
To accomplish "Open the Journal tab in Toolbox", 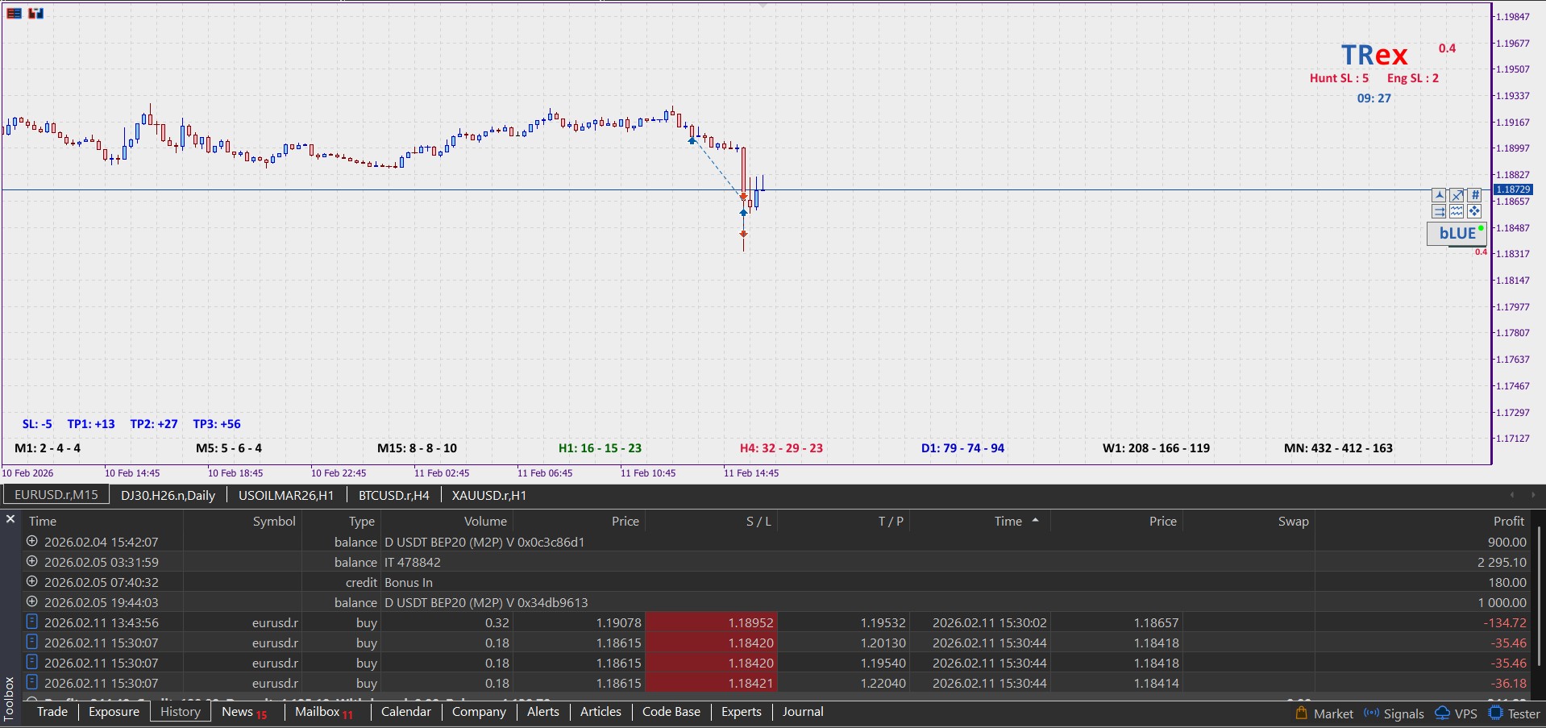I will [x=802, y=712].
